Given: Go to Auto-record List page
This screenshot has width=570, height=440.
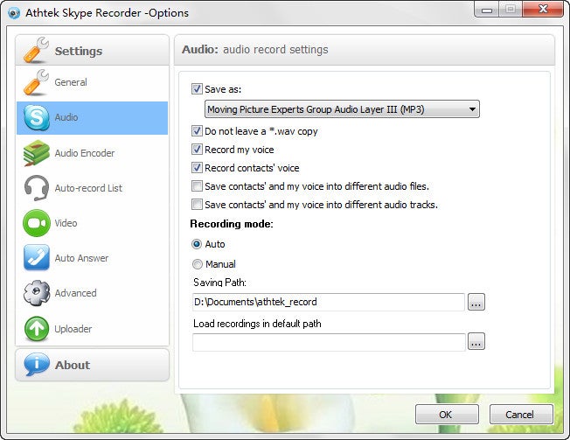Looking at the screenshot, I should coord(92,188).
